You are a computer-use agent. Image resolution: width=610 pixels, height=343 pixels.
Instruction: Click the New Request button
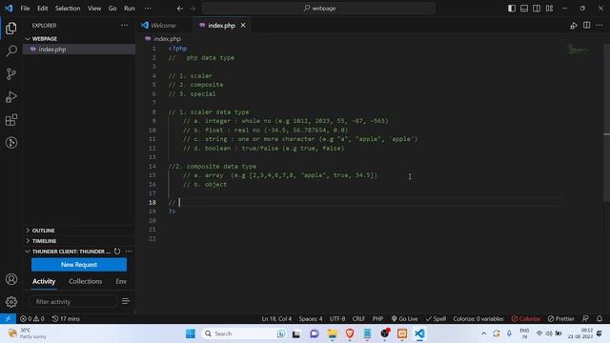tap(79, 265)
